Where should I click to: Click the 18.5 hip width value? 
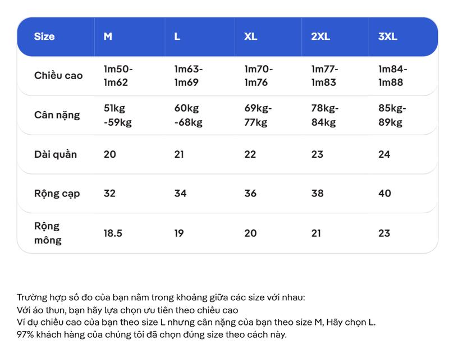(113, 233)
